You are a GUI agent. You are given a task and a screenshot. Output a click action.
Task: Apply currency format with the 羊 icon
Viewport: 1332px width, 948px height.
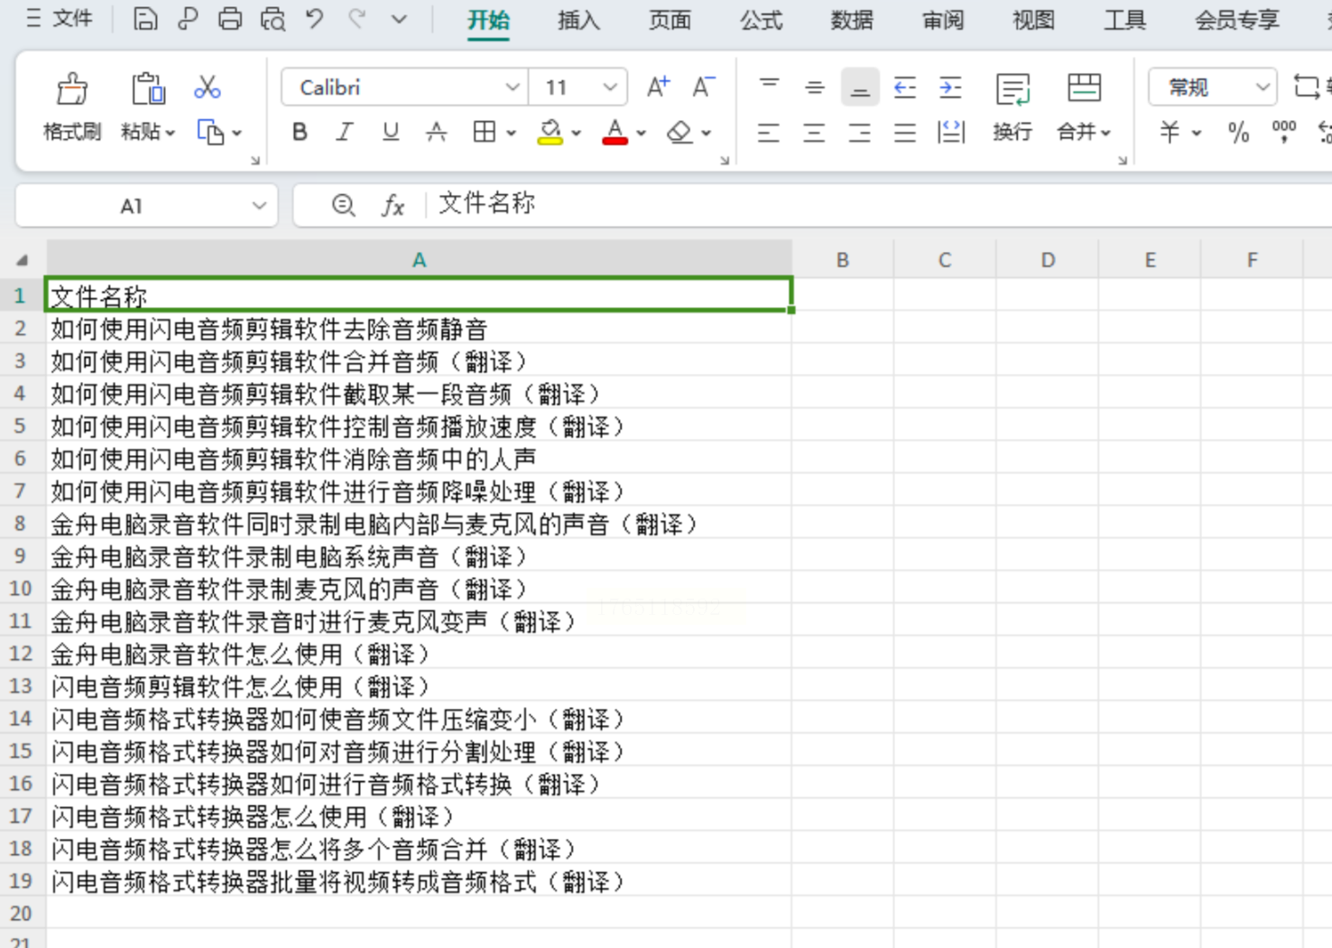tap(1170, 133)
